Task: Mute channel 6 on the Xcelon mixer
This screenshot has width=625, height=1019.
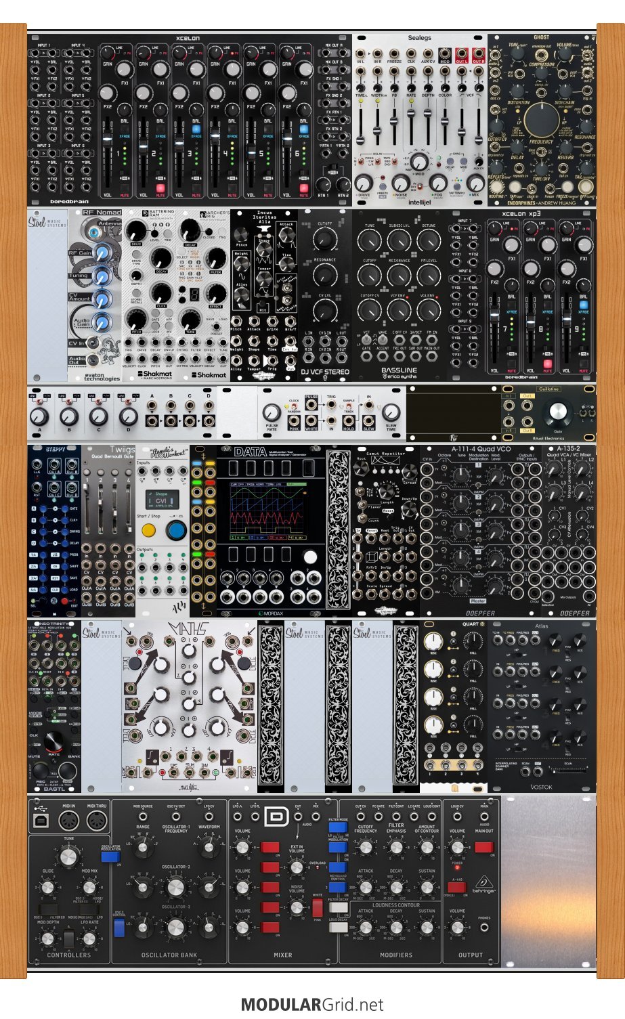Action: pyautogui.click(x=304, y=188)
